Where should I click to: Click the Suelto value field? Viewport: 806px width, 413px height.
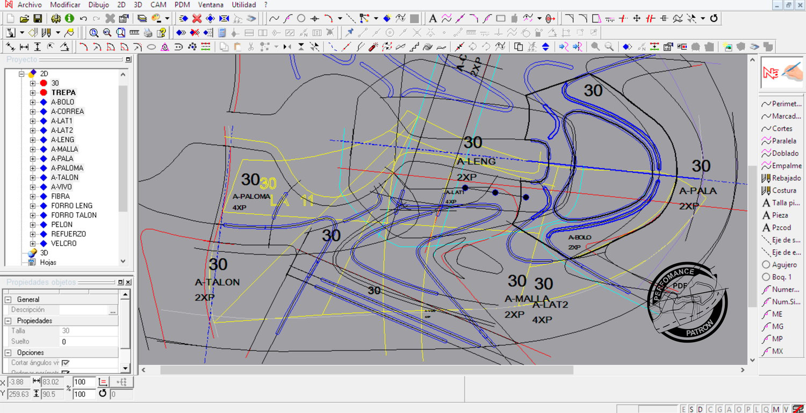click(x=89, y=342)
